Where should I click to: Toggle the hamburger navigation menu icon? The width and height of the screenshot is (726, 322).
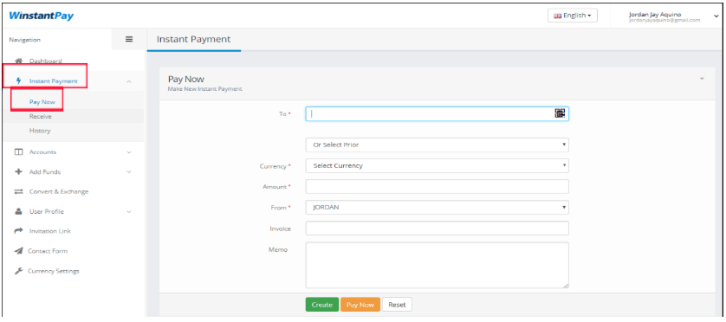pos(129,39)
